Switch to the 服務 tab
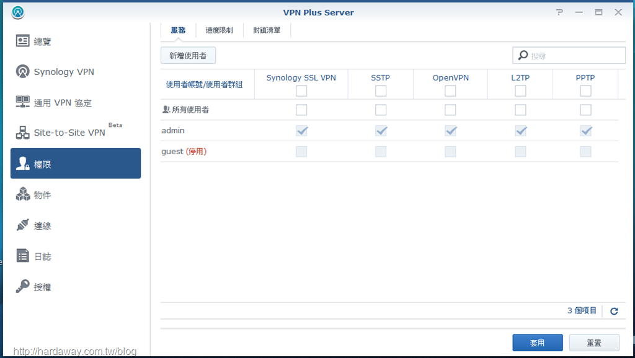 (178, 30)
